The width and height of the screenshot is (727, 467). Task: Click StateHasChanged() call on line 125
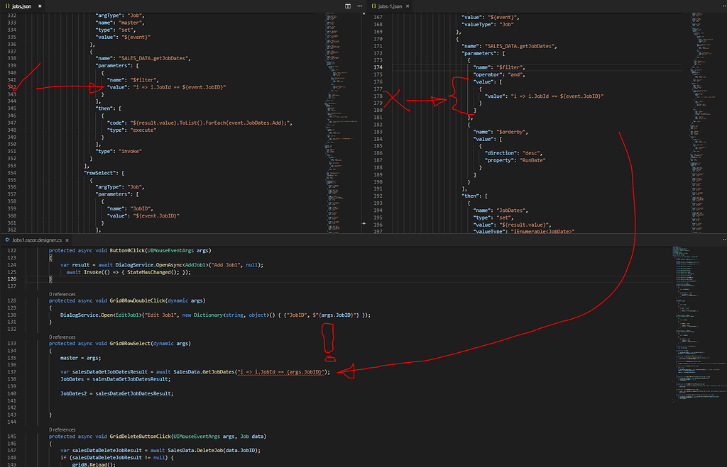coord(152,272)
